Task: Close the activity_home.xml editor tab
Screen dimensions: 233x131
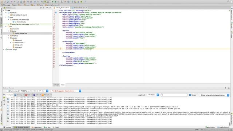Action: point(69,8)
